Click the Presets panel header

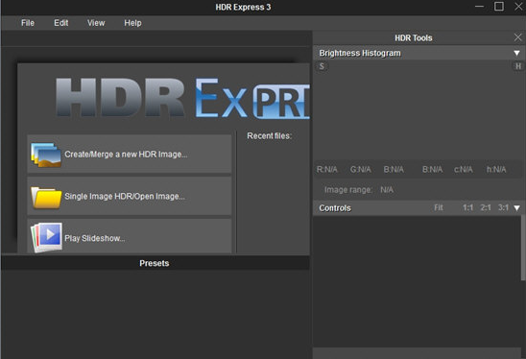pyautogui.click(x=155, y=263)
